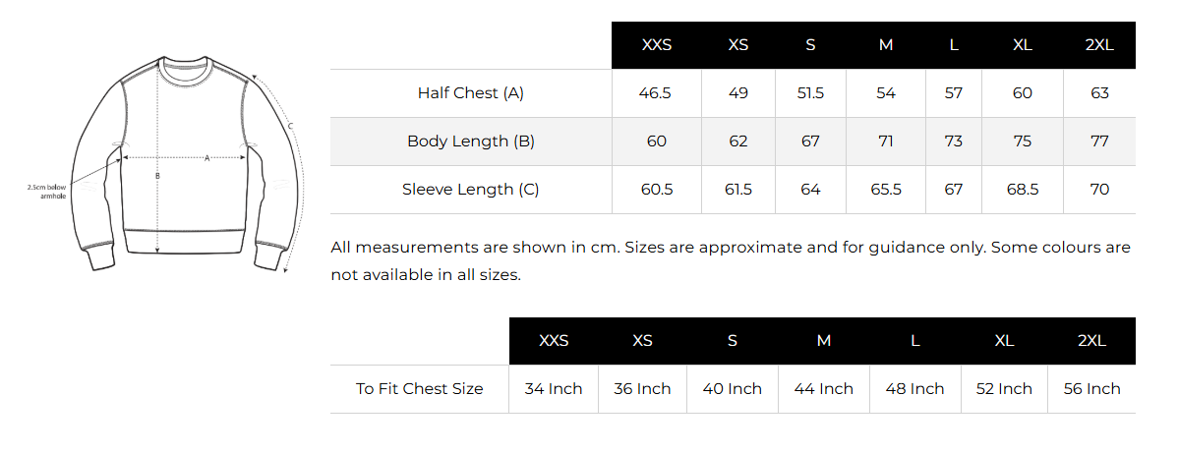
Task: Select the 44 Inch chest size cell
Action: pyautogui.click(x=823, y=389)
